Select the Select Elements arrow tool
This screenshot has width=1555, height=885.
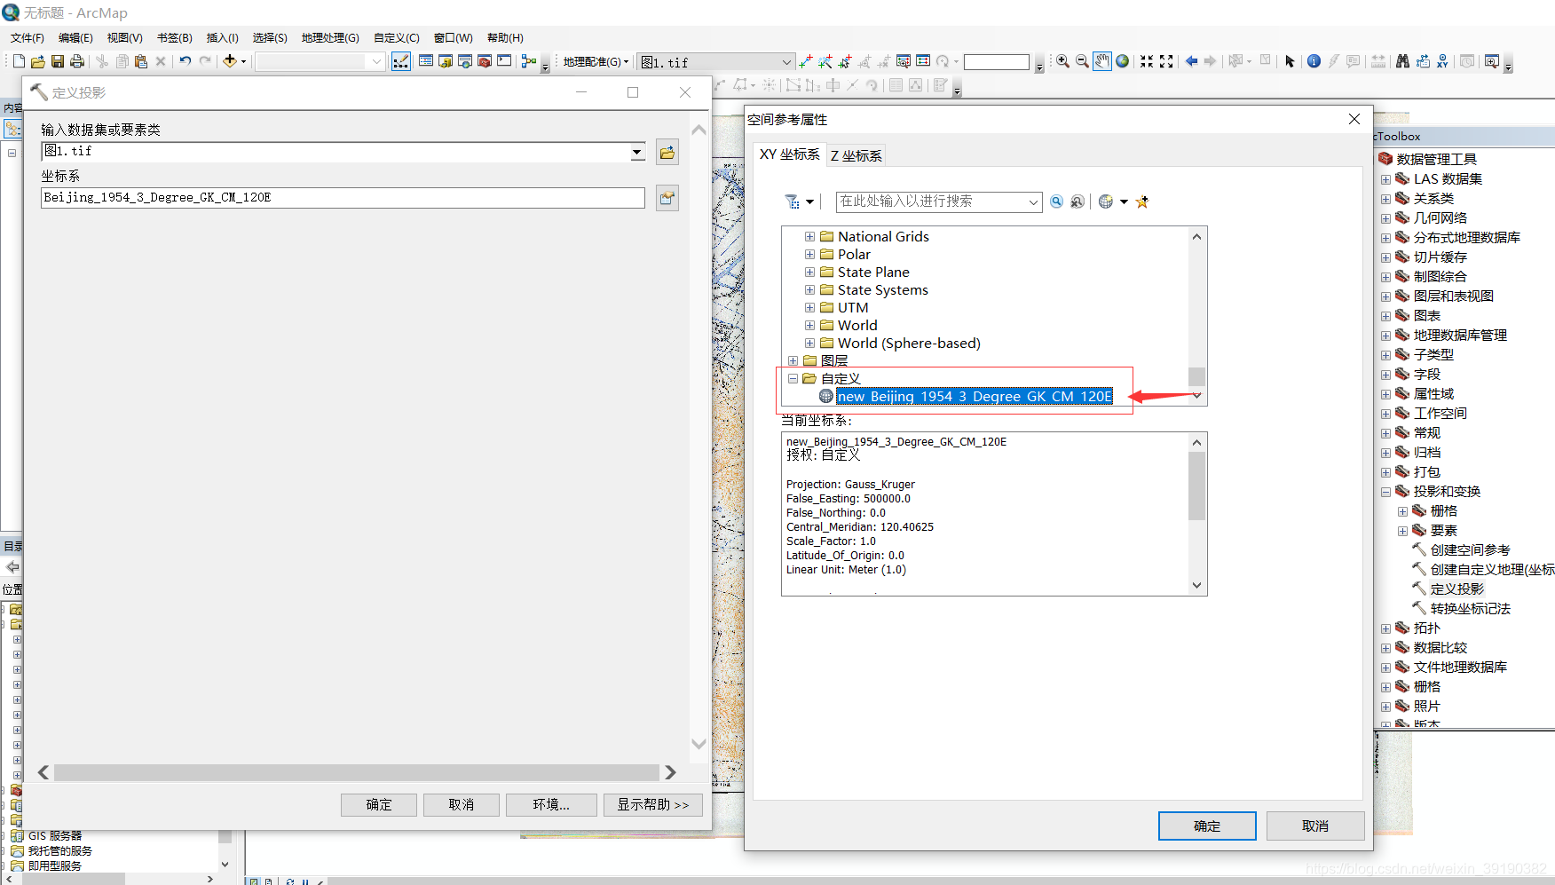tap(1290, 61)
